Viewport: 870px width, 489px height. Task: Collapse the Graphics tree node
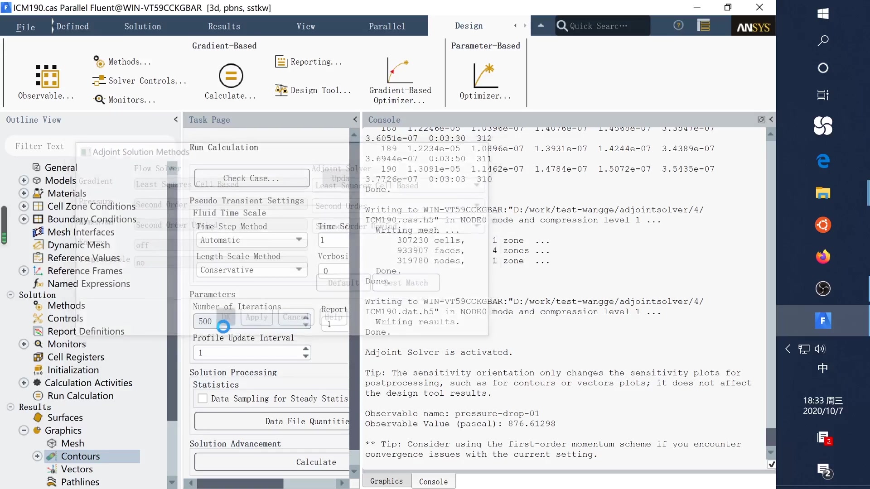24,431
